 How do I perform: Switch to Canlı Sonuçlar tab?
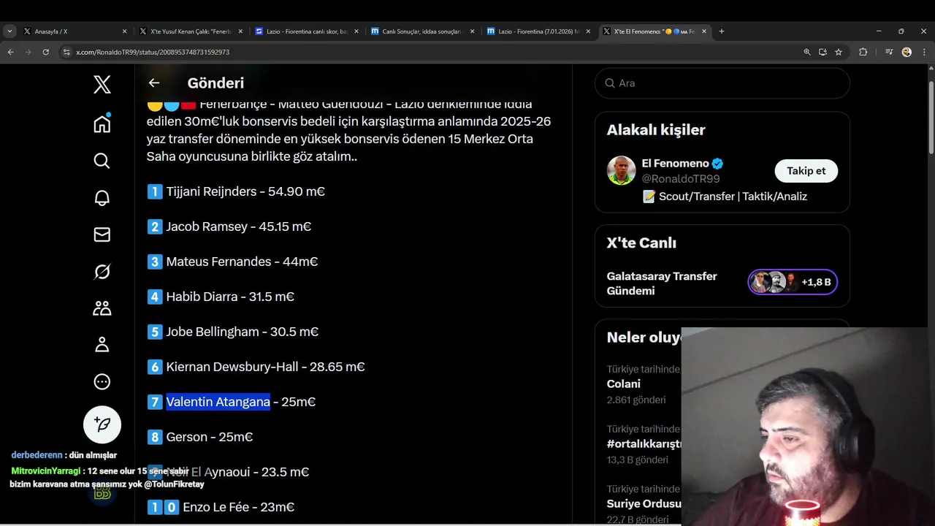[422, 31]
